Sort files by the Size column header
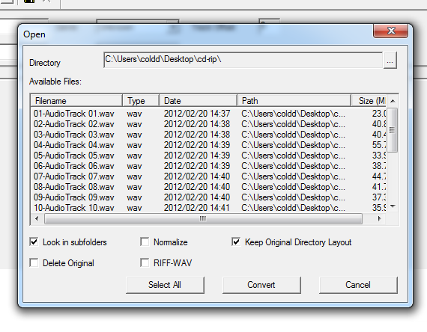Image resolution: width=427 pixels, height=332 pixels. point(369,101)
